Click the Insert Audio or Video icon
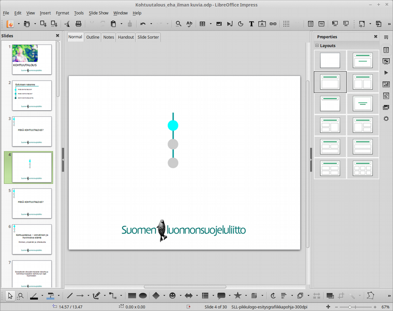Viewport: 393px width, 311px height. coord(230,24)
